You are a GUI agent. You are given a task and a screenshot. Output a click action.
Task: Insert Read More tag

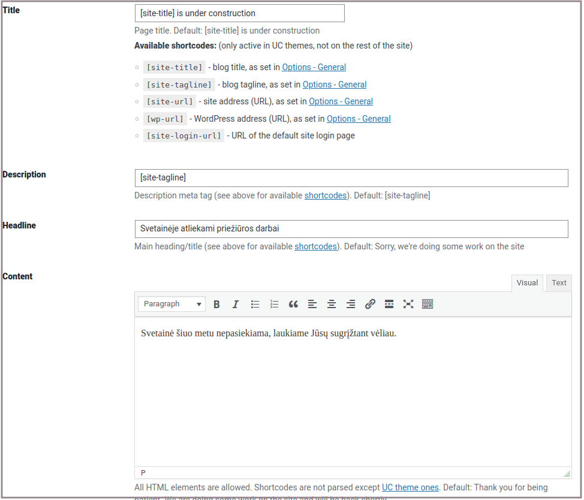tap(389, 305)
